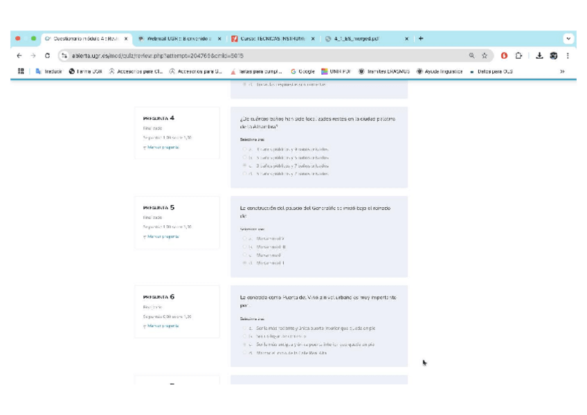Image resolution: width=587 pixels, height=415 pixels.
Task: Switch to the Webmail UGR tab
Action: pos(177,39)
